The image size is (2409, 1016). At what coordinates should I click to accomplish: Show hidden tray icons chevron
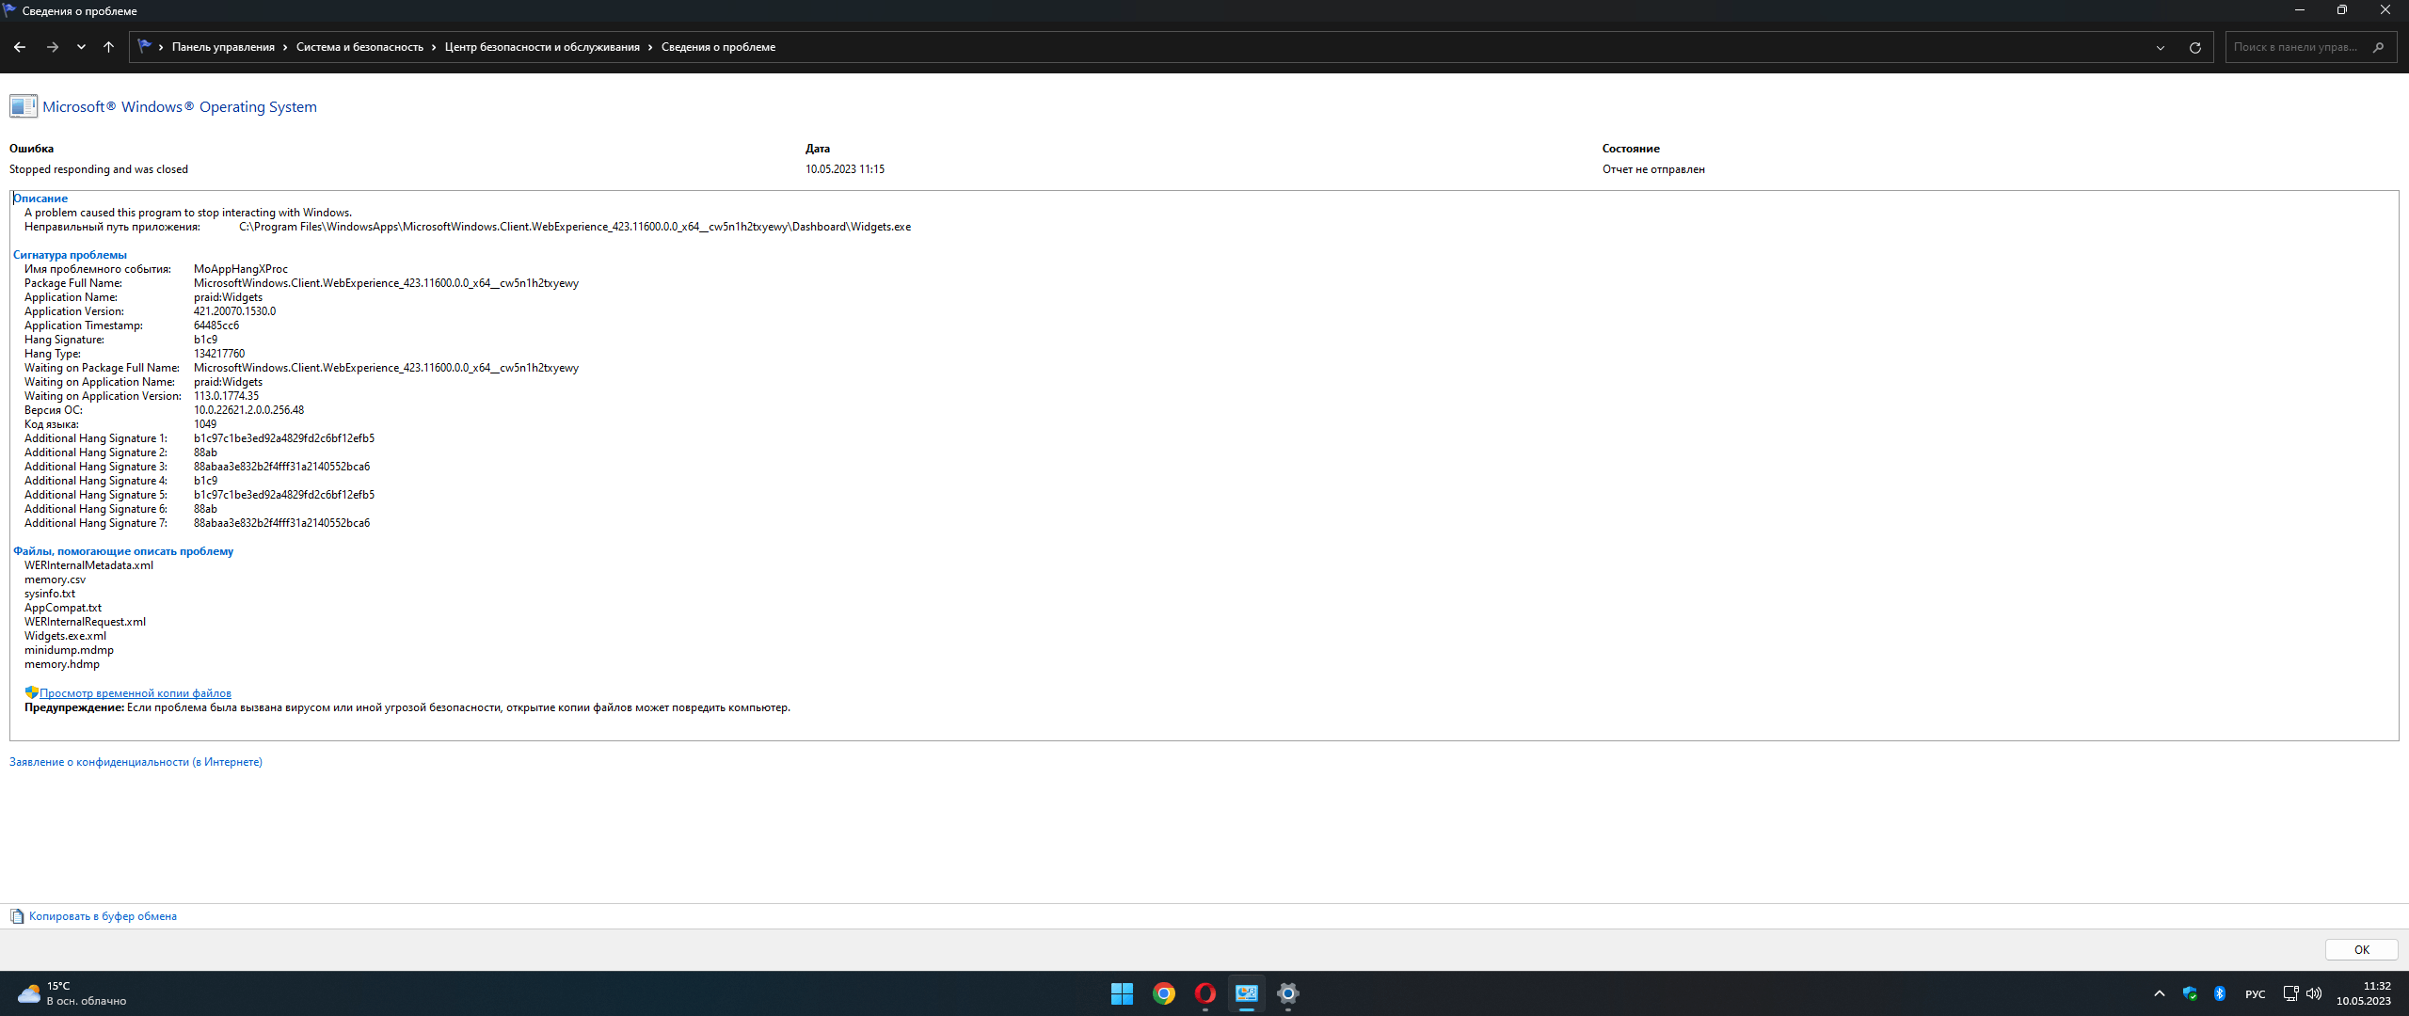pyautogui.click(x=2160, y=993)
